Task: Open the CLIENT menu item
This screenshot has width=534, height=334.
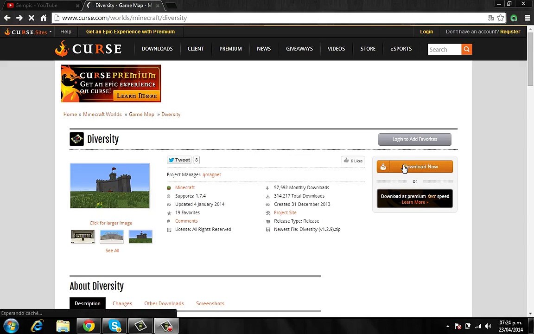Action: [196, 49]
